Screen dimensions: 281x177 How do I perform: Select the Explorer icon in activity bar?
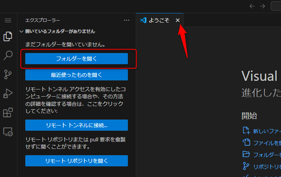8,36
